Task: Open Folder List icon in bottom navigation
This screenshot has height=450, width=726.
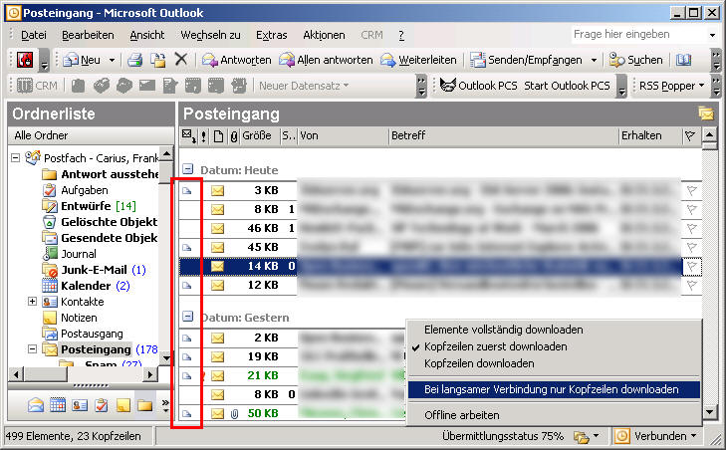Action: [145, 405]
